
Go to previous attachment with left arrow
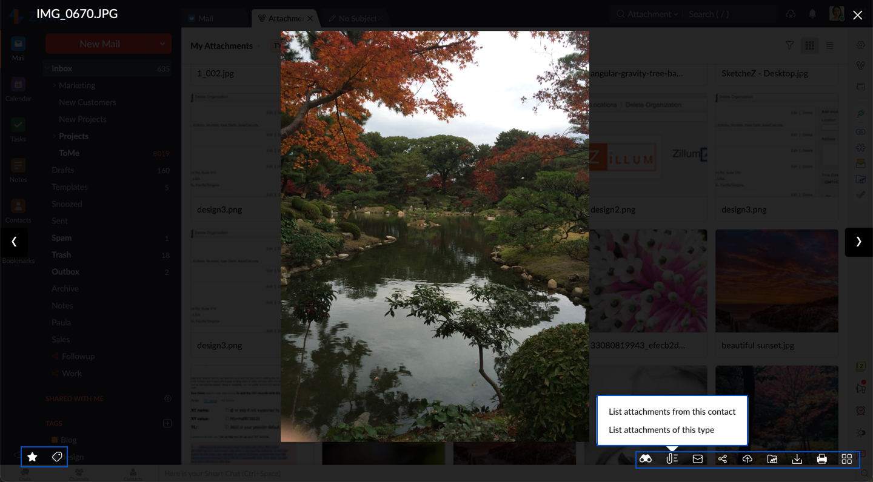click(x=14, y=242)
